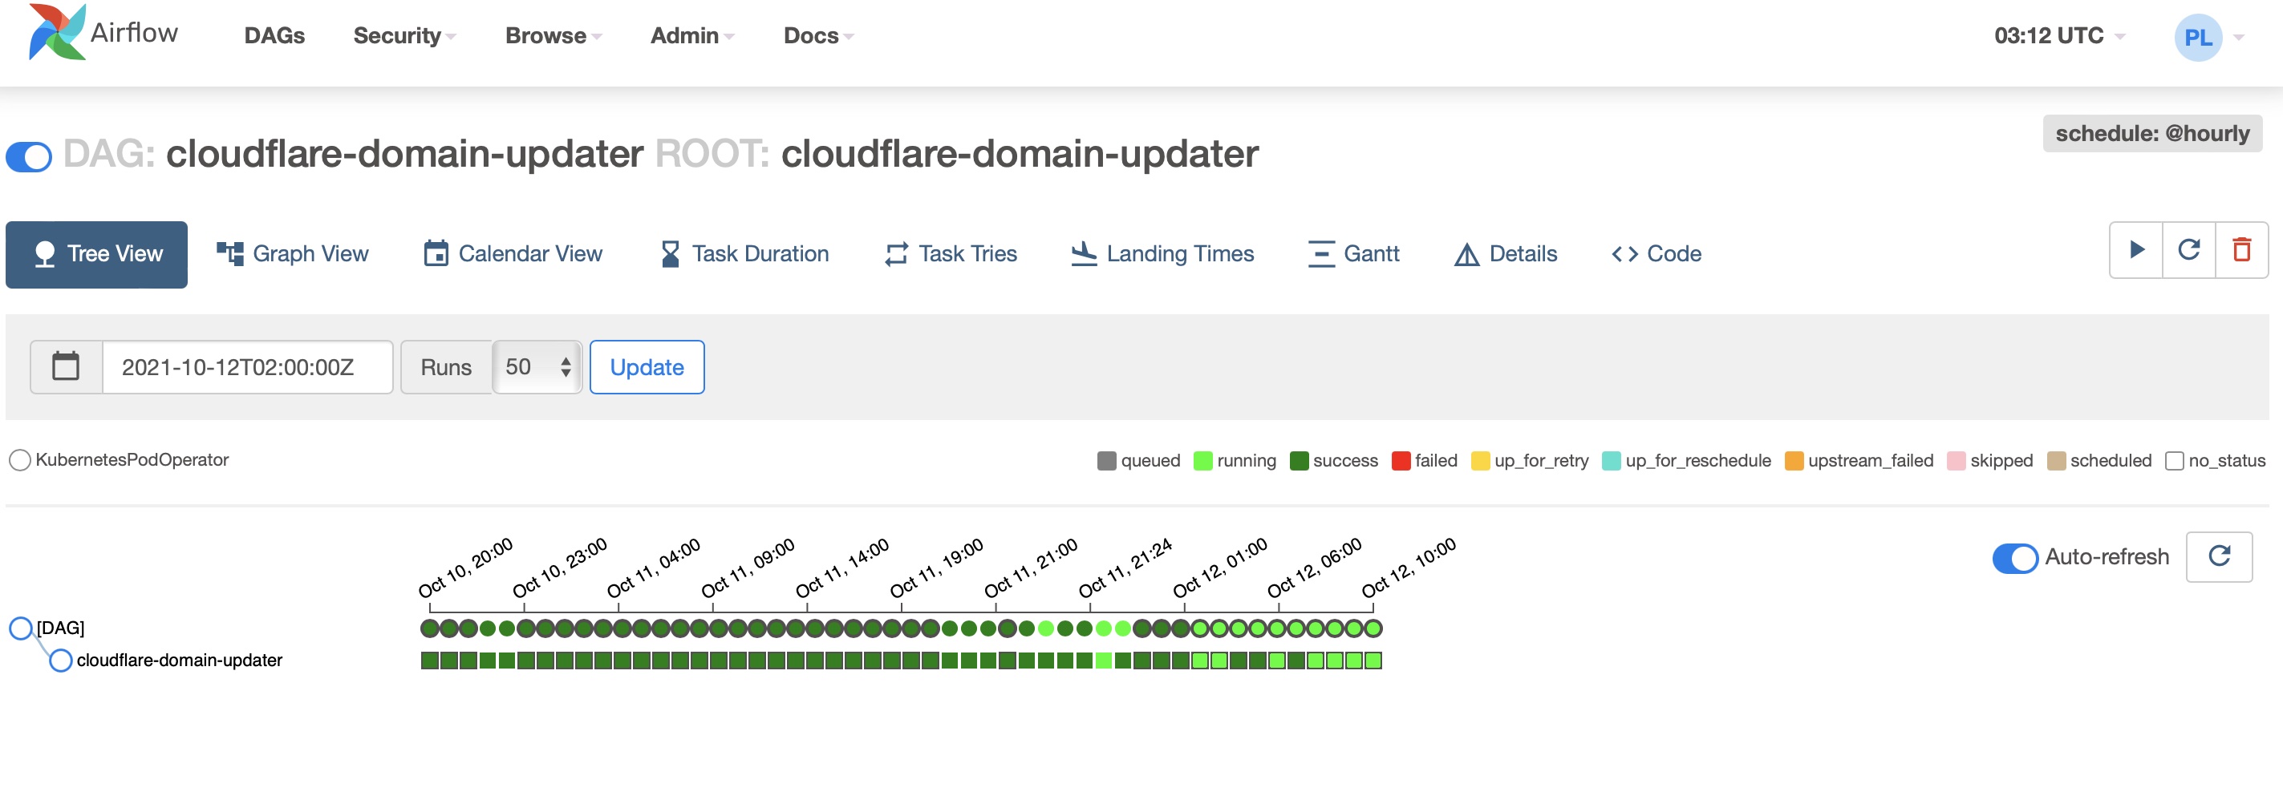The image size is (2283, 800).
Task: Open the Gantt tab
Action: click(1354, 254)
